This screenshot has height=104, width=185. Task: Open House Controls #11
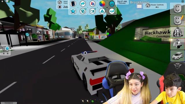click(x=155, y=6)
